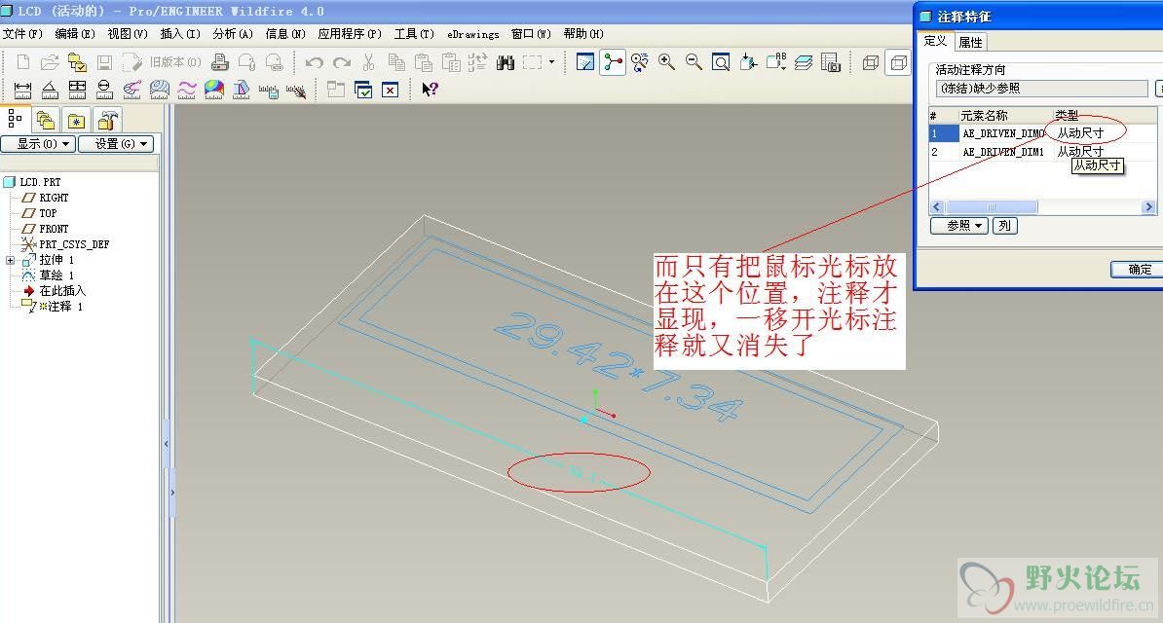This screenshot has width=1163, height=623.
Task: Switch to the folder browser tab
Action: [46, 120]
